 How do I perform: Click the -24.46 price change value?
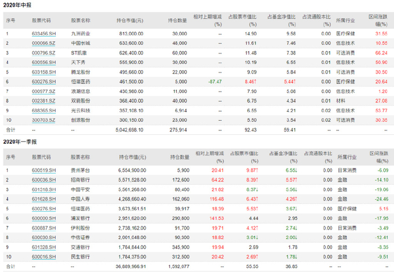point(382,199)
